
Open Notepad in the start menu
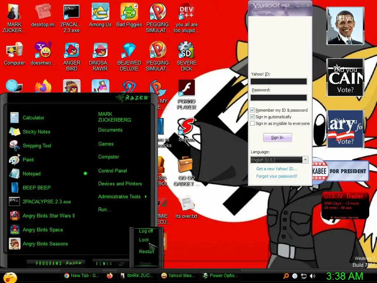pyautogui.click(x=25, y=174)
